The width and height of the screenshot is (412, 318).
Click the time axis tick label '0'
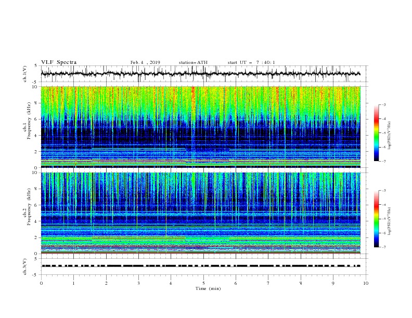coord(41,283)
